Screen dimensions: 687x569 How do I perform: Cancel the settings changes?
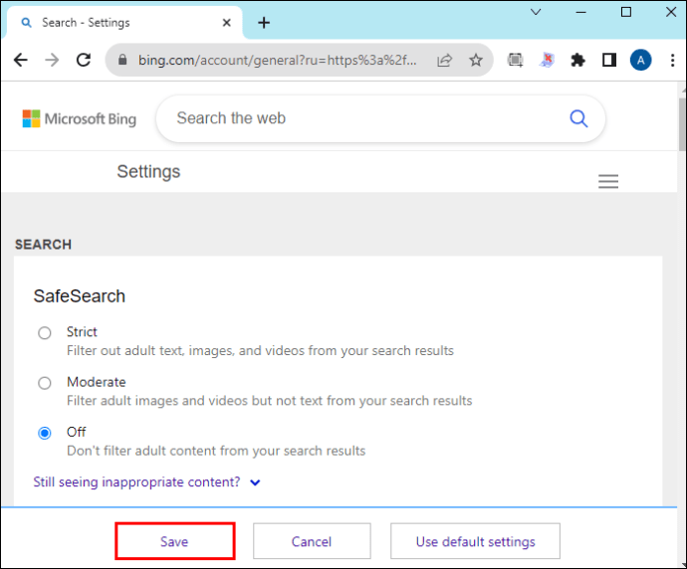pyautogui.click(x=312, y=541)
